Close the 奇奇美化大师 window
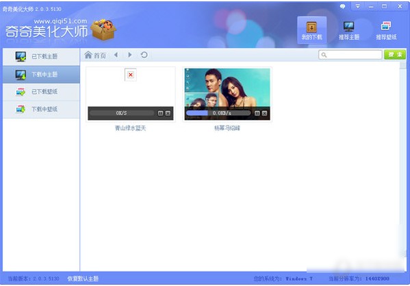The height and width of the screenshot is (286, 410). click(x=400, y=6)
